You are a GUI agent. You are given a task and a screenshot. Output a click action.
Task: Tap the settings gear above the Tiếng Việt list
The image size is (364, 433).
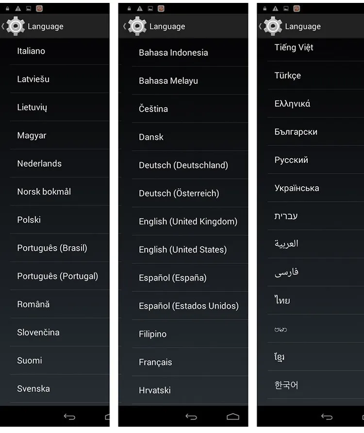click(273, 26)
